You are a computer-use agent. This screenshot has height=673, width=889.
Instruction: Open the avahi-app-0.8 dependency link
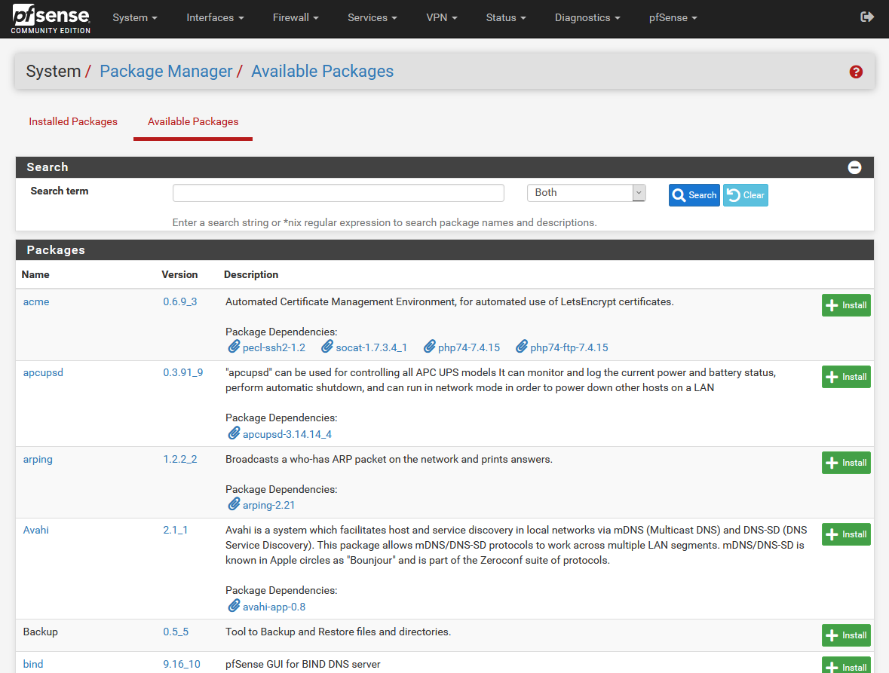274,607
